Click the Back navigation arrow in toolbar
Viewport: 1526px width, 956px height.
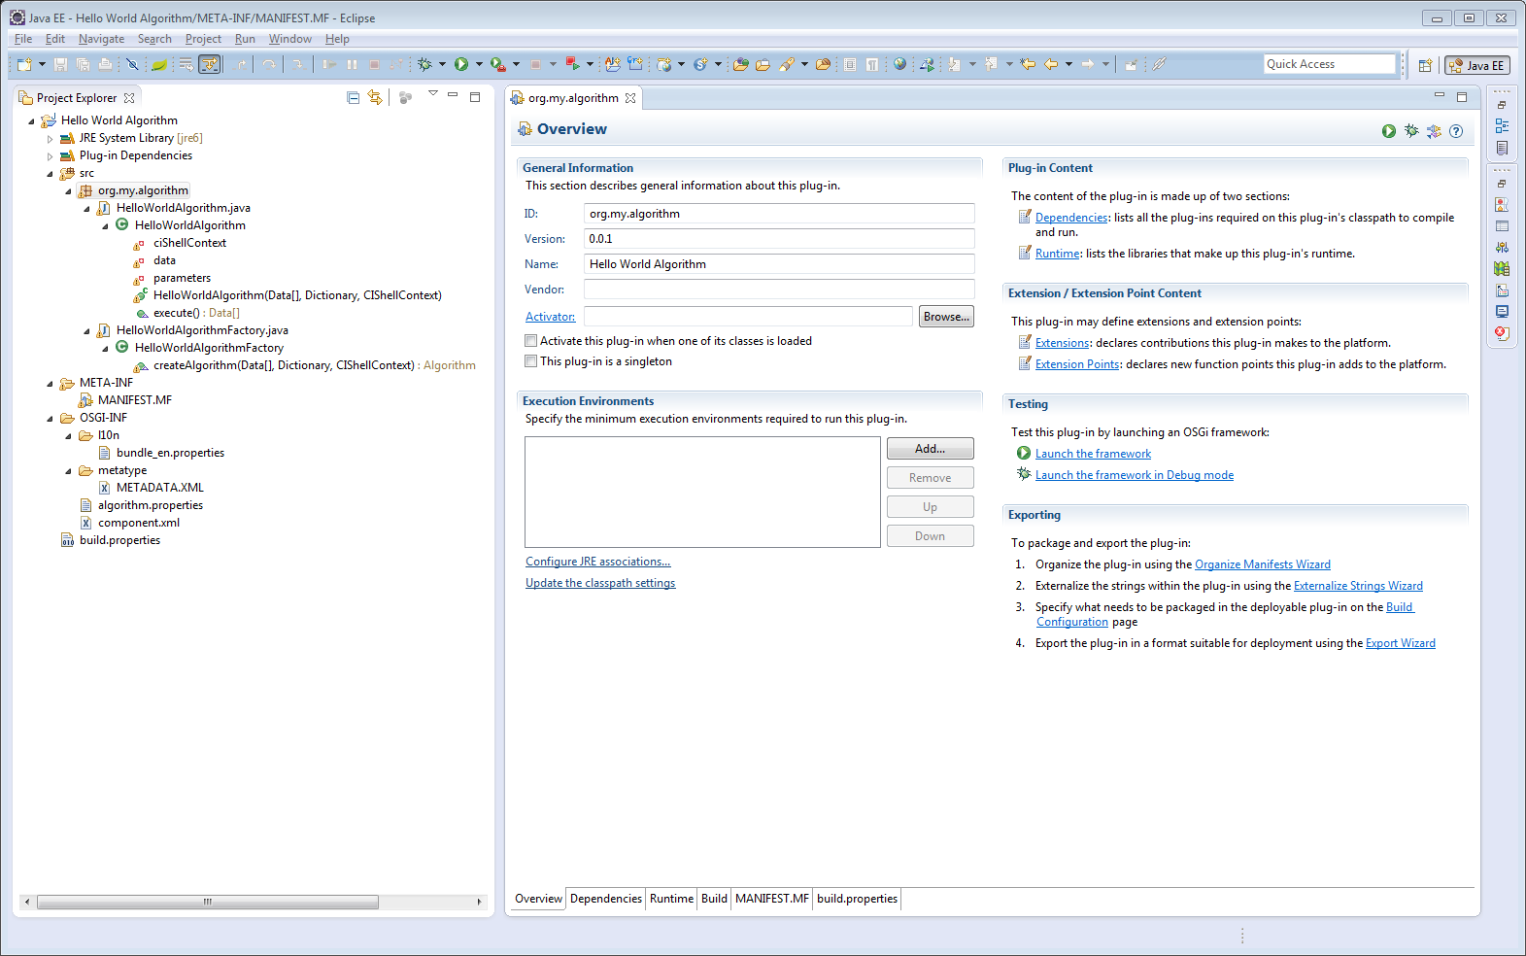1051,64
